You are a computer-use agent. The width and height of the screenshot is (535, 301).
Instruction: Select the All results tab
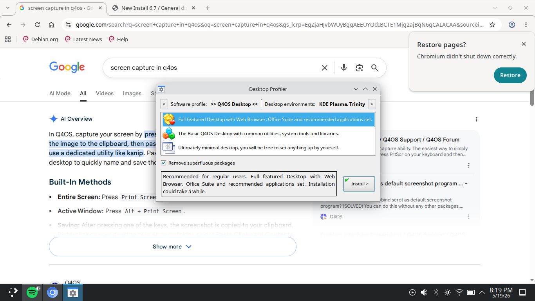pyautogui.click(x=83, y=93)
